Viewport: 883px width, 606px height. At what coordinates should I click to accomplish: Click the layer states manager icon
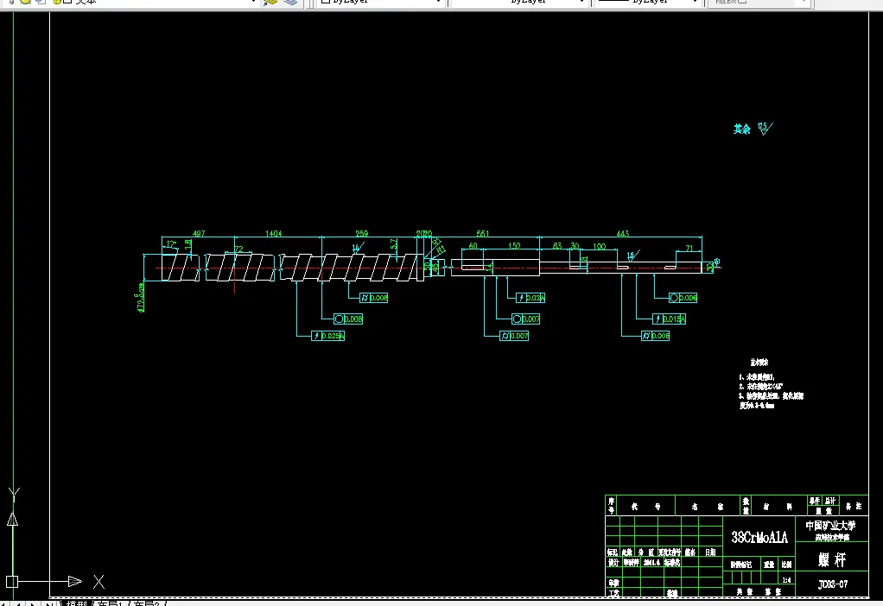point(290,3)
